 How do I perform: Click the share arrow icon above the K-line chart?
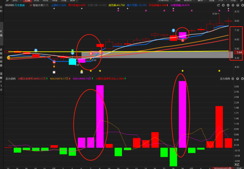[x=218, y=5]
